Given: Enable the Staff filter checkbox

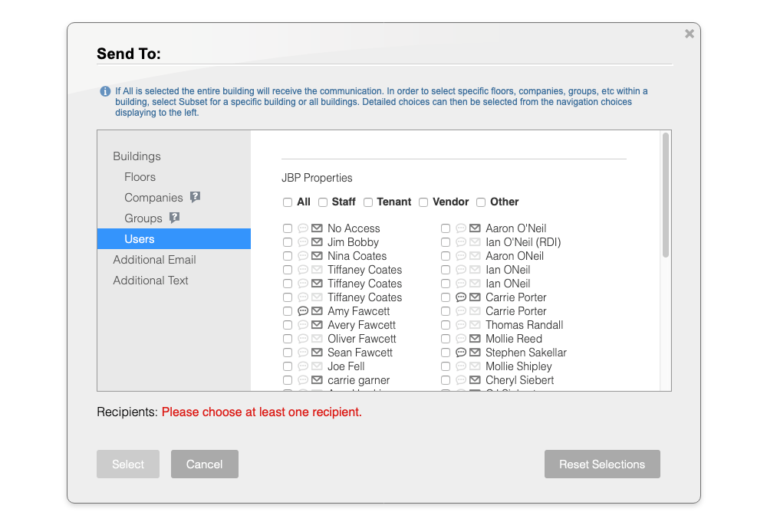Looking at the screenshot, I should (x=323, y=202).
